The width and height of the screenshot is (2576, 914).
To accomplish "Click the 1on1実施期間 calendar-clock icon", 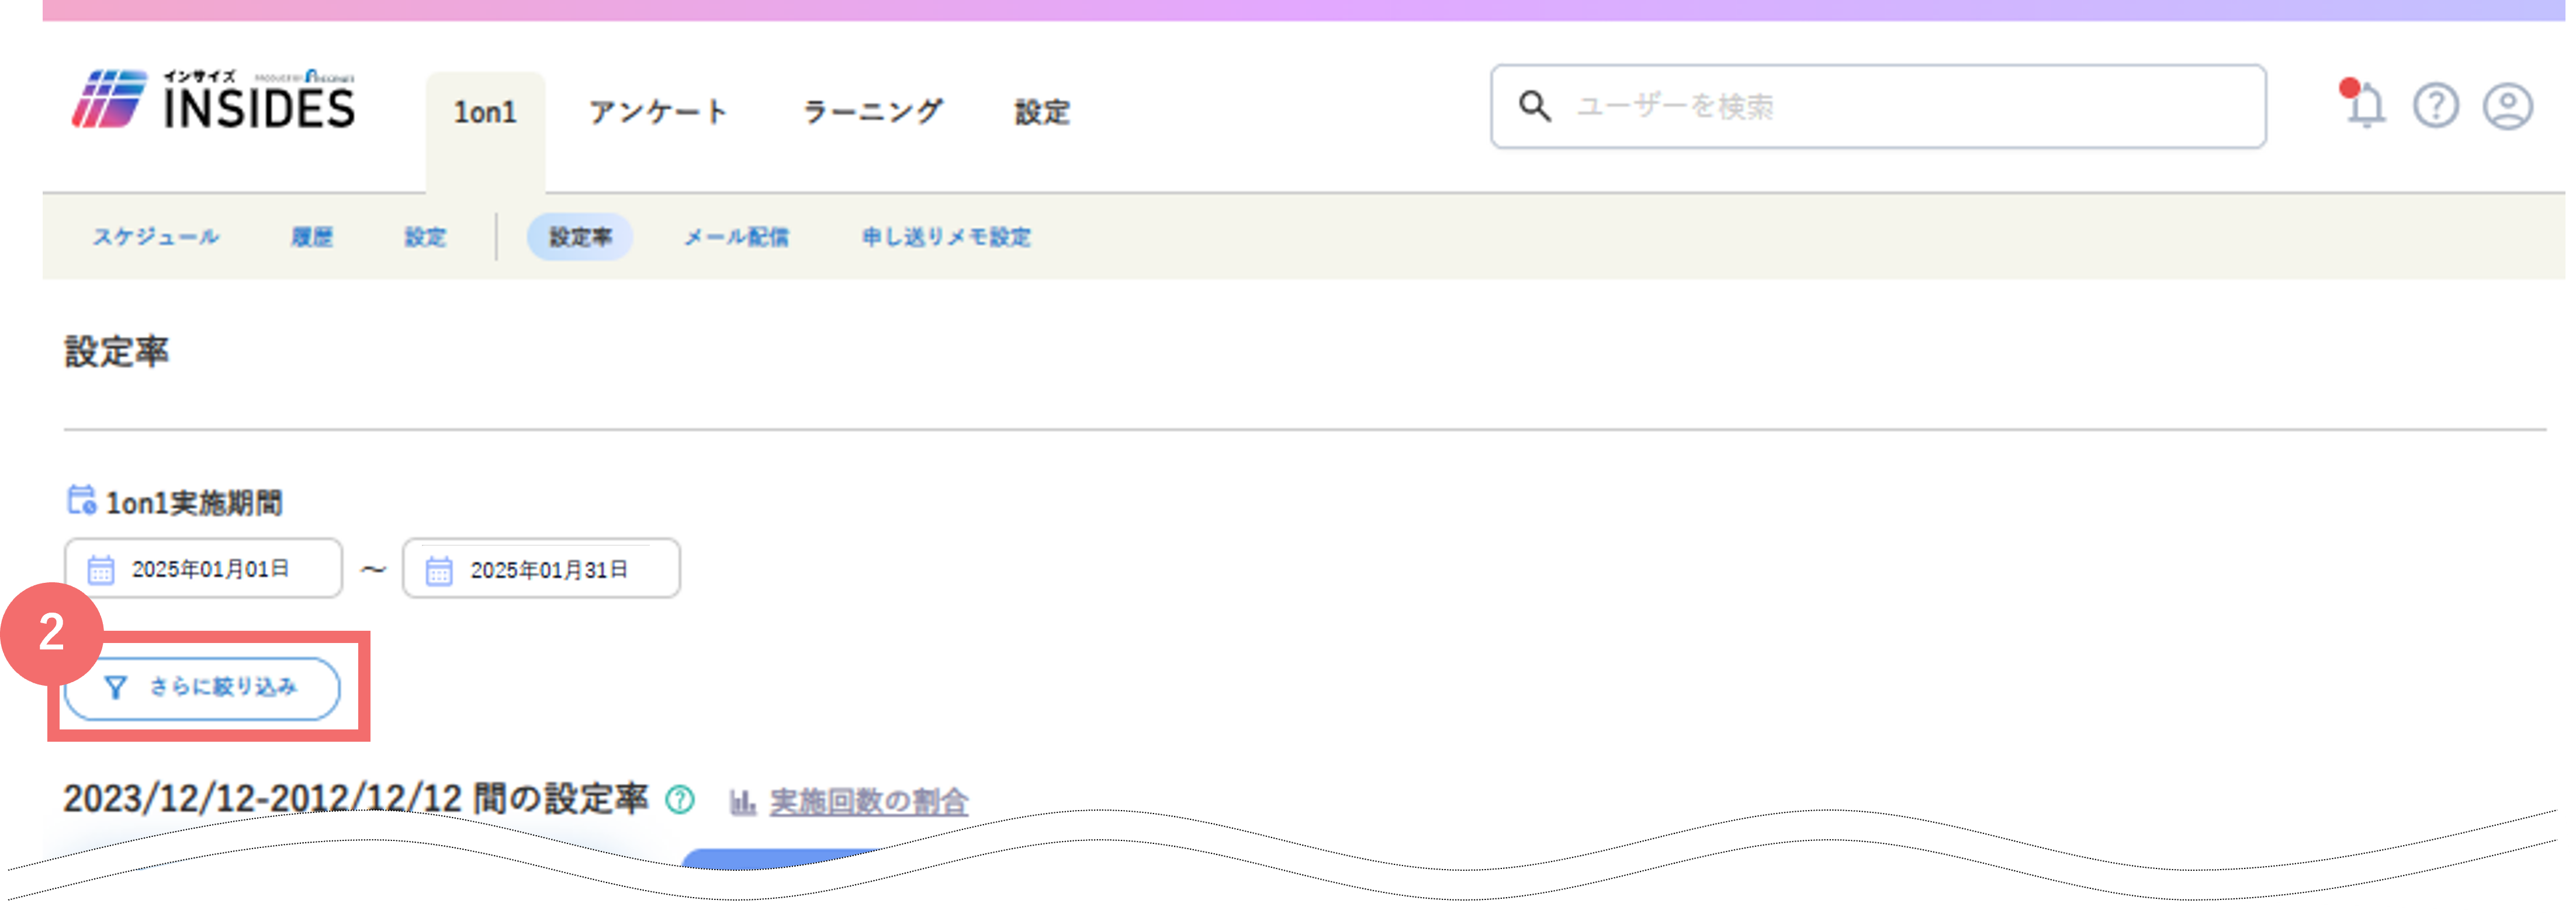I will click(x=81, y=499).
